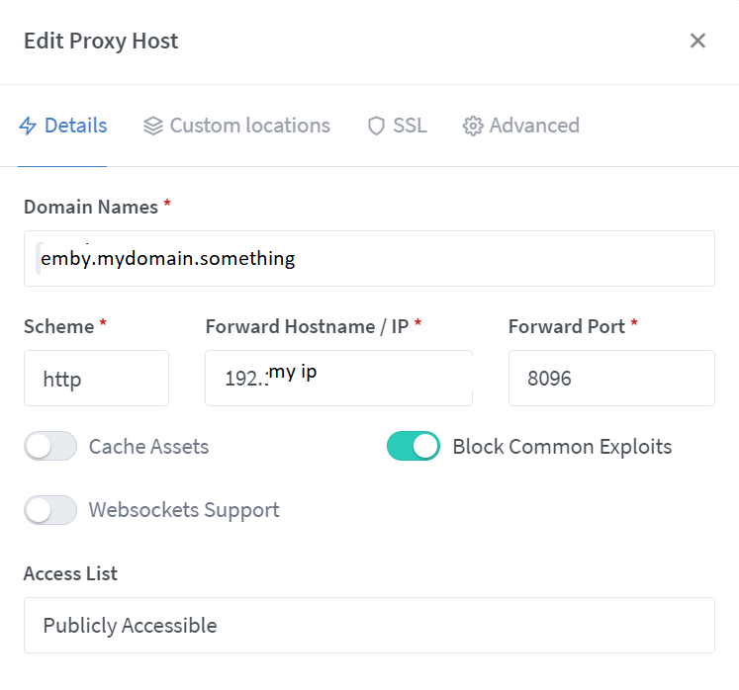This screenshot has width=739, height=690.
Task: Turn on the Websockets Support switch
Action: click(x=50, y=510)
